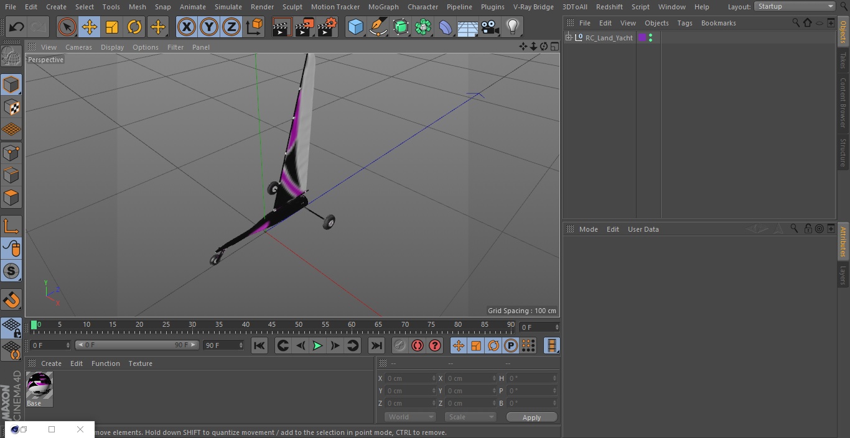
Task: Click the Make Editable icon
Action: [11, 57]
